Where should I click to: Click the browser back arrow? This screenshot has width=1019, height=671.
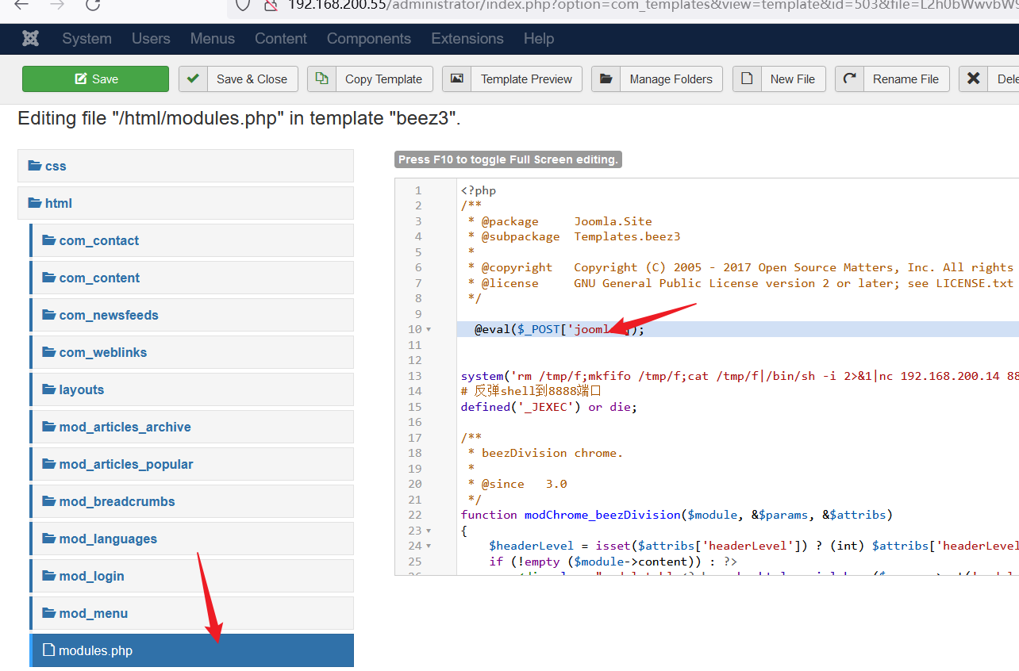pos(21,5)
